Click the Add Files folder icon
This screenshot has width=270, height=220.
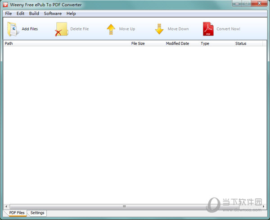pos(13,29)
